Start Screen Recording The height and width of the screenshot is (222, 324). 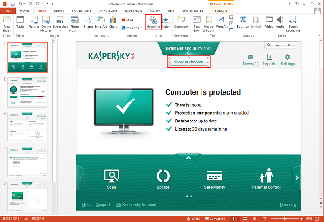[x=293, y=24]
